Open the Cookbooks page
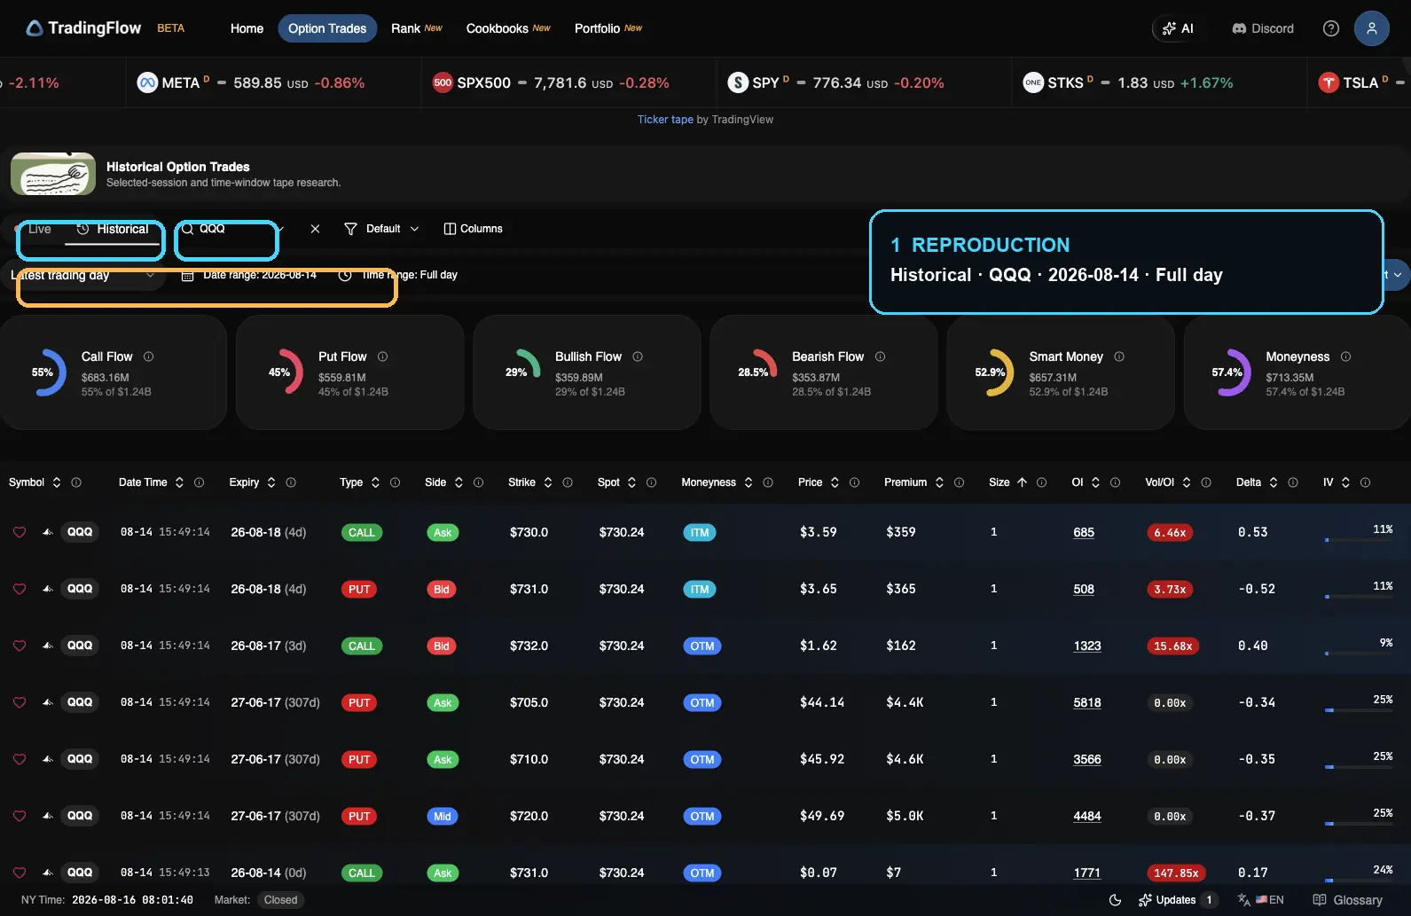Viewport: 1411px width, 916px height. coord(508,28)
